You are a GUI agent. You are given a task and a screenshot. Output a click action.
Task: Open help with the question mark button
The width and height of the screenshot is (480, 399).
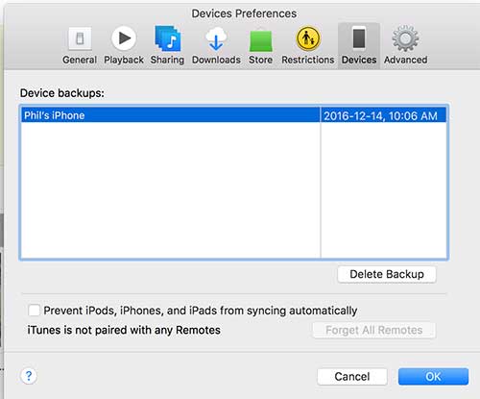pyautogui.click(x=29, y=376)
